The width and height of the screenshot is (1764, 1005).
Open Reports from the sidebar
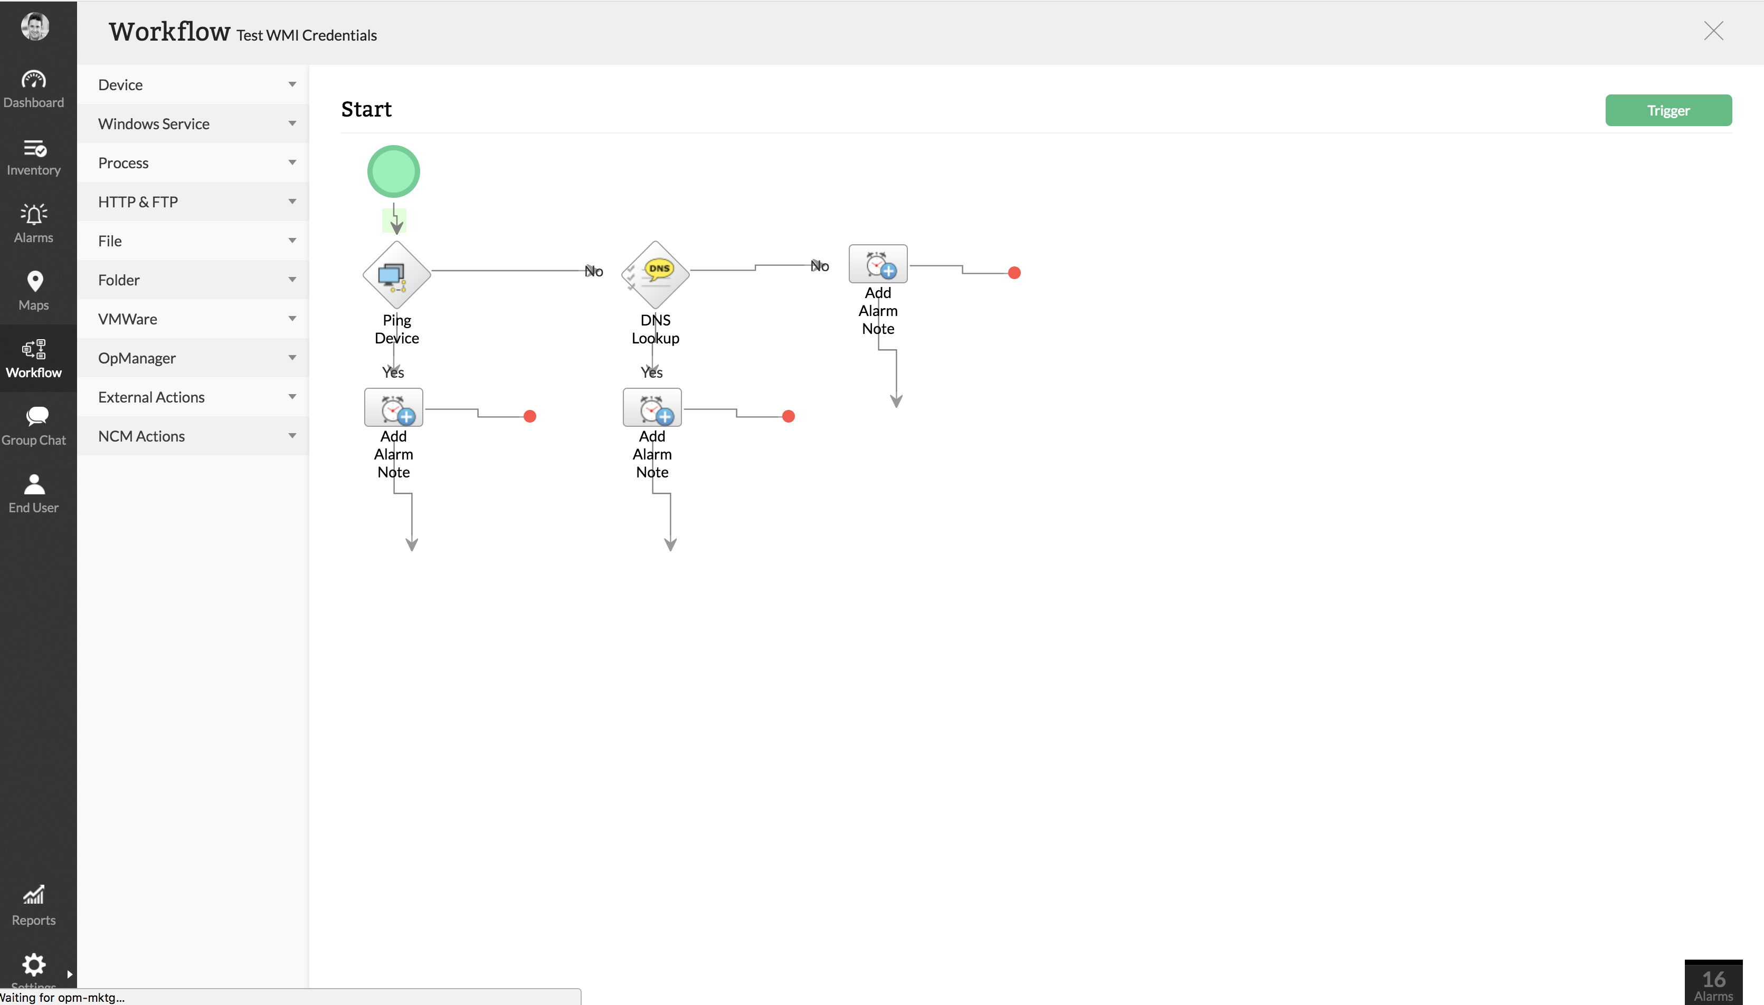click(x=34, y=905)
